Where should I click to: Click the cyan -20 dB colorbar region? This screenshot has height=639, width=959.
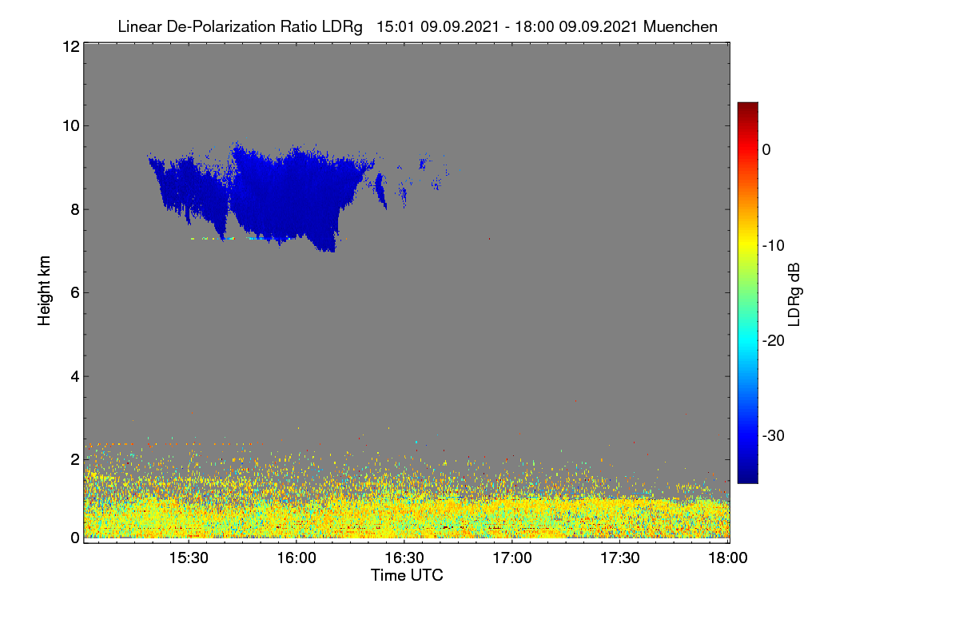747,340
